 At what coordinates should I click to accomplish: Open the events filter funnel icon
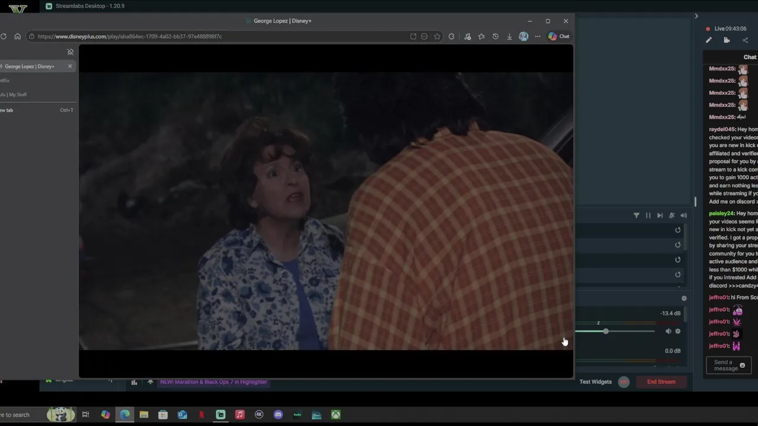637,216
